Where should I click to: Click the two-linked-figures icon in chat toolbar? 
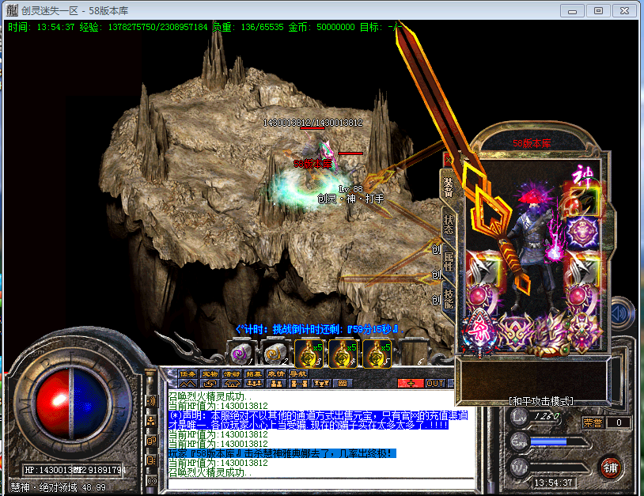click(x=298, y=384)
